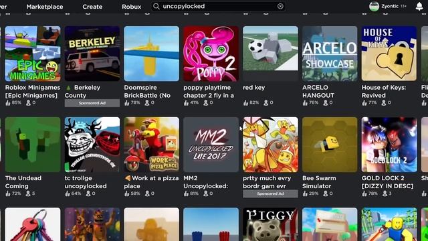The height and width of the screenshot is (241, 428).
Task: Open the GOLD LOCK 2 thumbnail
Action: pyautogui.click(x=389, y=145)
